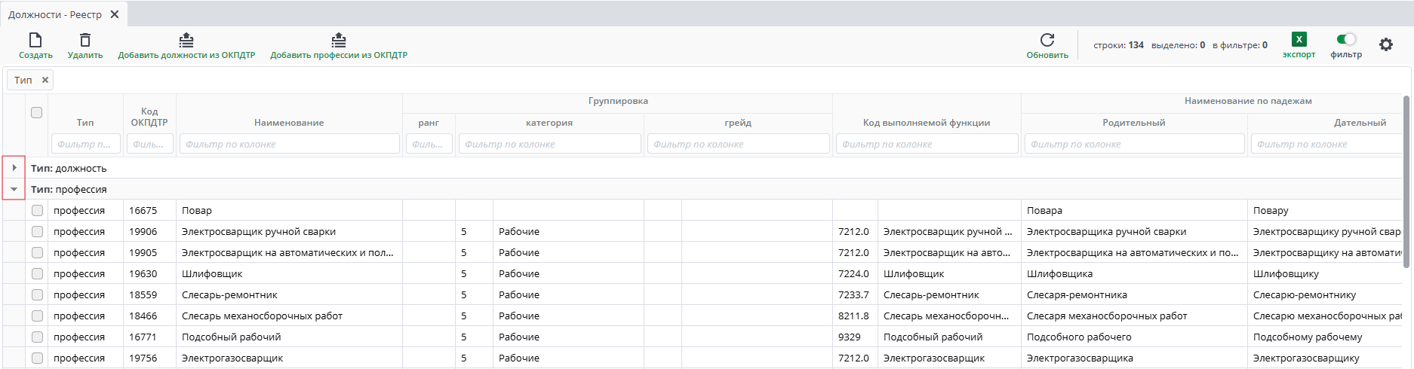The image size is (1414, 369).
Task: Close the Должности - Реестр tab
Action: [115, 14]
